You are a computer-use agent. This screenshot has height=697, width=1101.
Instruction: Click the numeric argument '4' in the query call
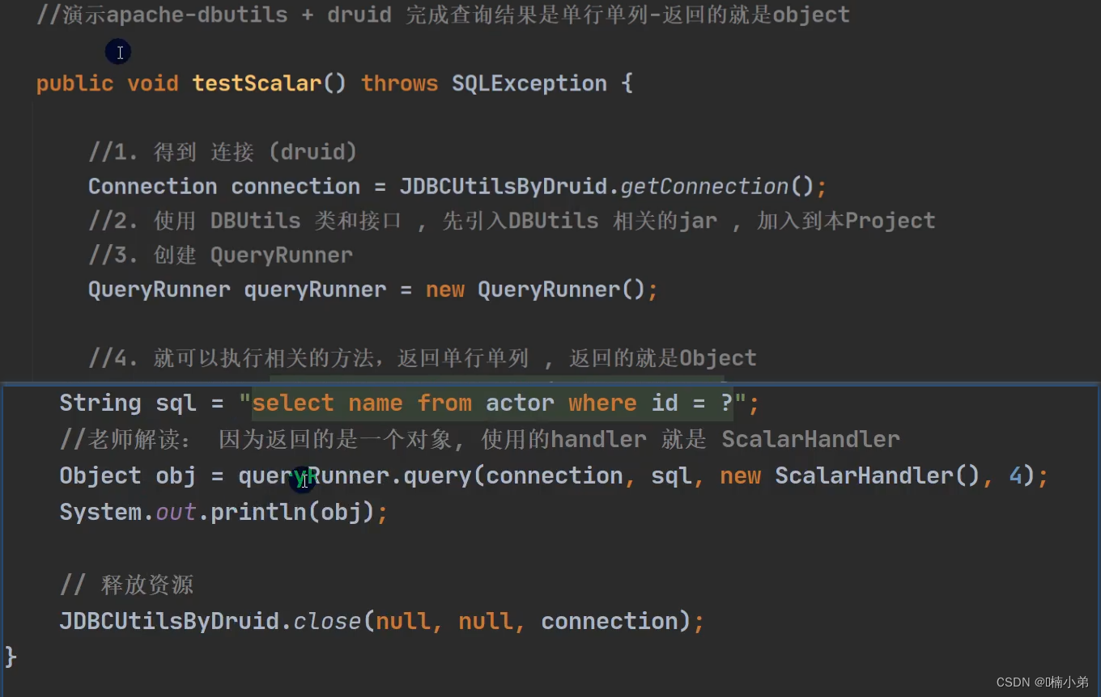(1015, 475)
